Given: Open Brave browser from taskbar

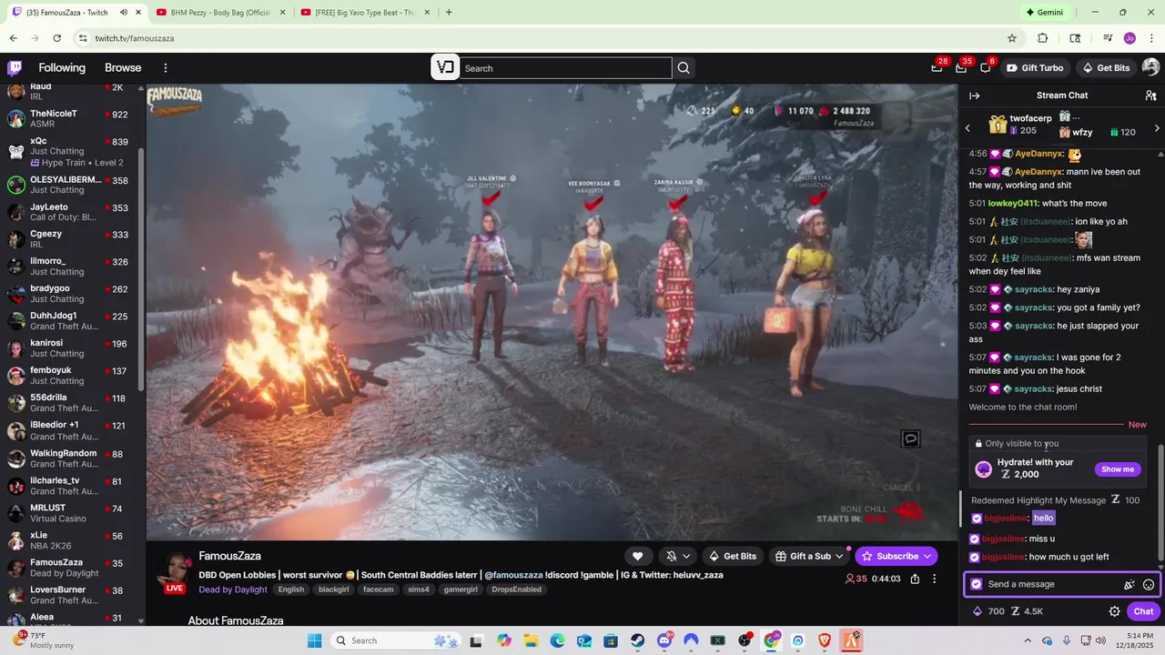Looking at the screenshot, I should click(x=825, y=640).
